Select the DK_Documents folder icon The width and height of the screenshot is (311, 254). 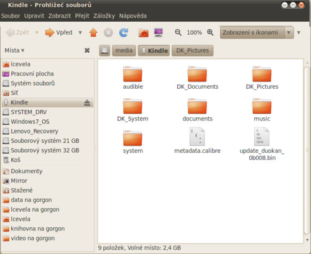197,74
